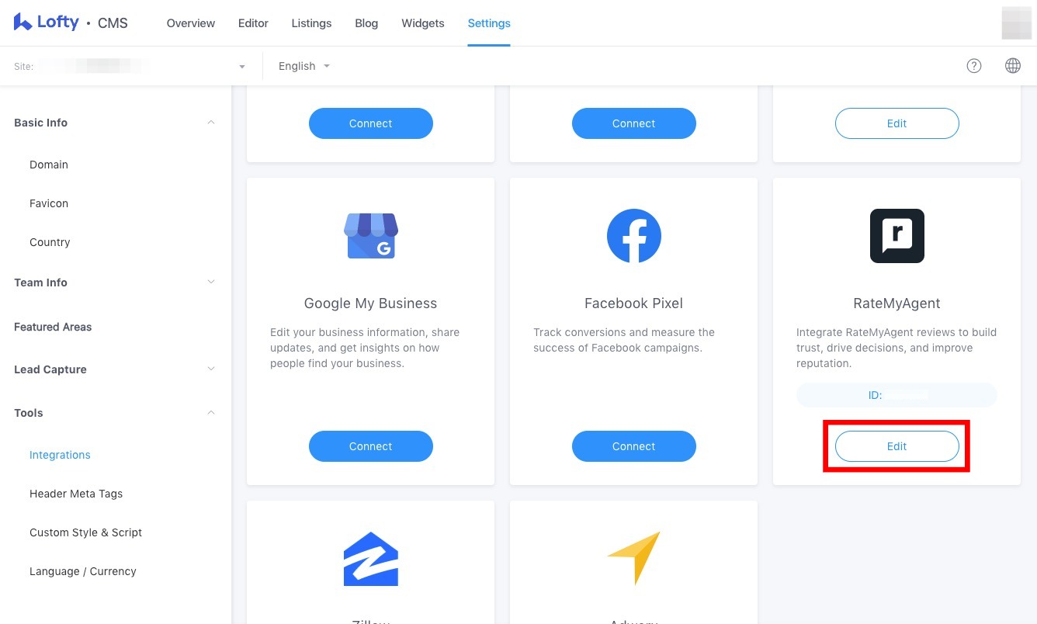Open the English language dropdown

point(304,66)
